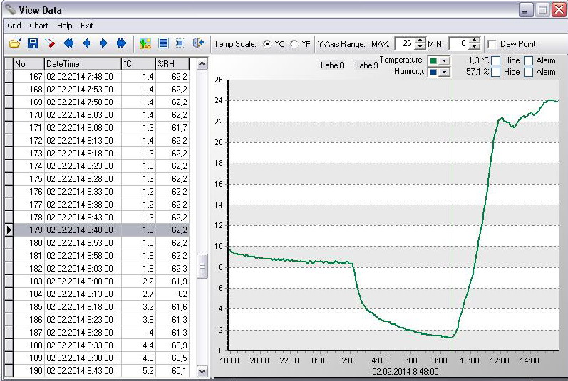Tick the temperature Hide checkbox
Image resolution: width=568 pixels, height=381 pixels.
click(496, 60)
